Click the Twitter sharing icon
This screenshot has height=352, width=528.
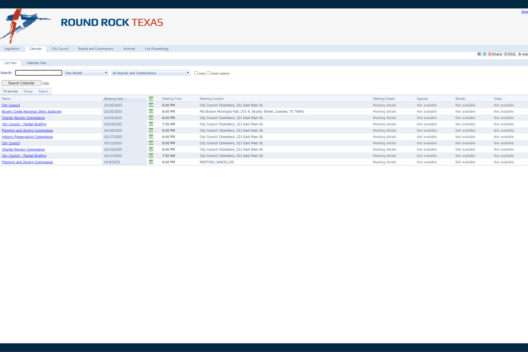[x=485, y=54]
